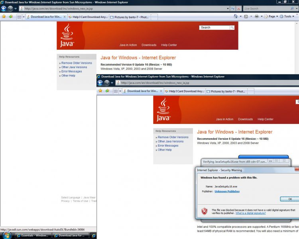This screenshot has height=239, width=299.
Task: Stop loading with the red X button
Action: pos(238,9)
